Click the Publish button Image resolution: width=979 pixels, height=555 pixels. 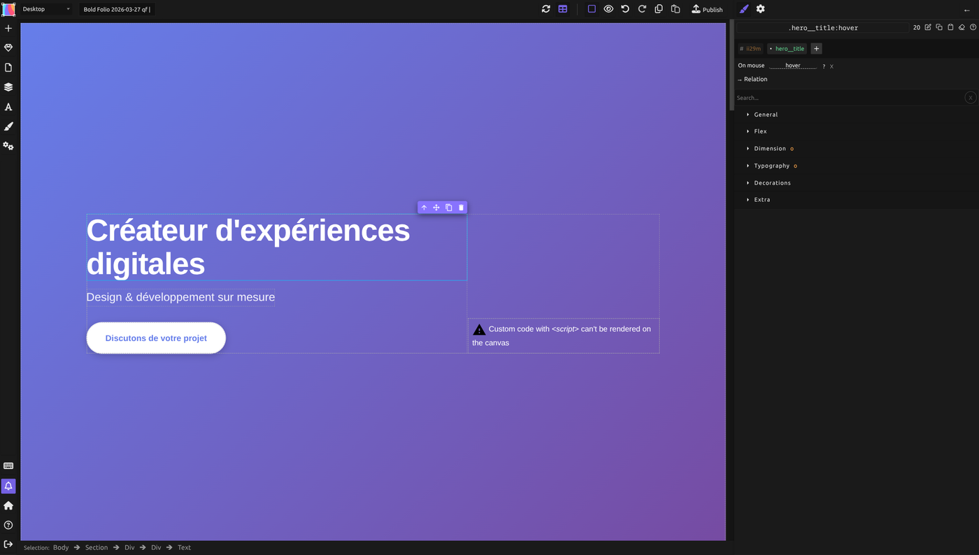(707, 8)
